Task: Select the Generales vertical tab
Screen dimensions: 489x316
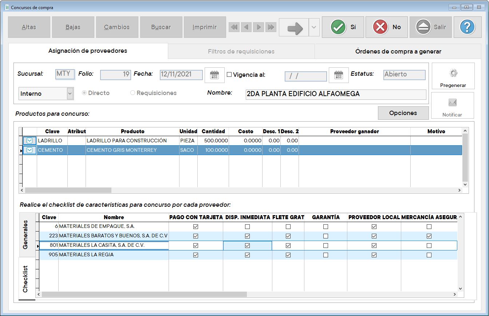Action: [x=25, y=234]
